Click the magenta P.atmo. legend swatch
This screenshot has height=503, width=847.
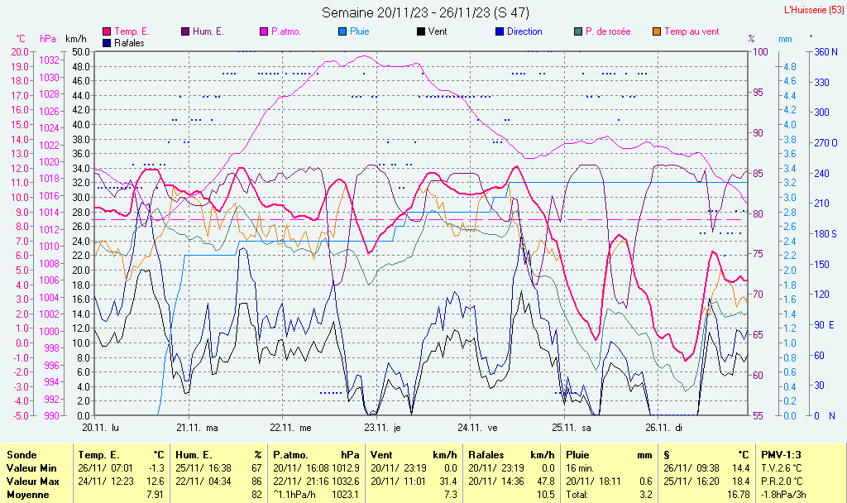(x=264, y=32)
